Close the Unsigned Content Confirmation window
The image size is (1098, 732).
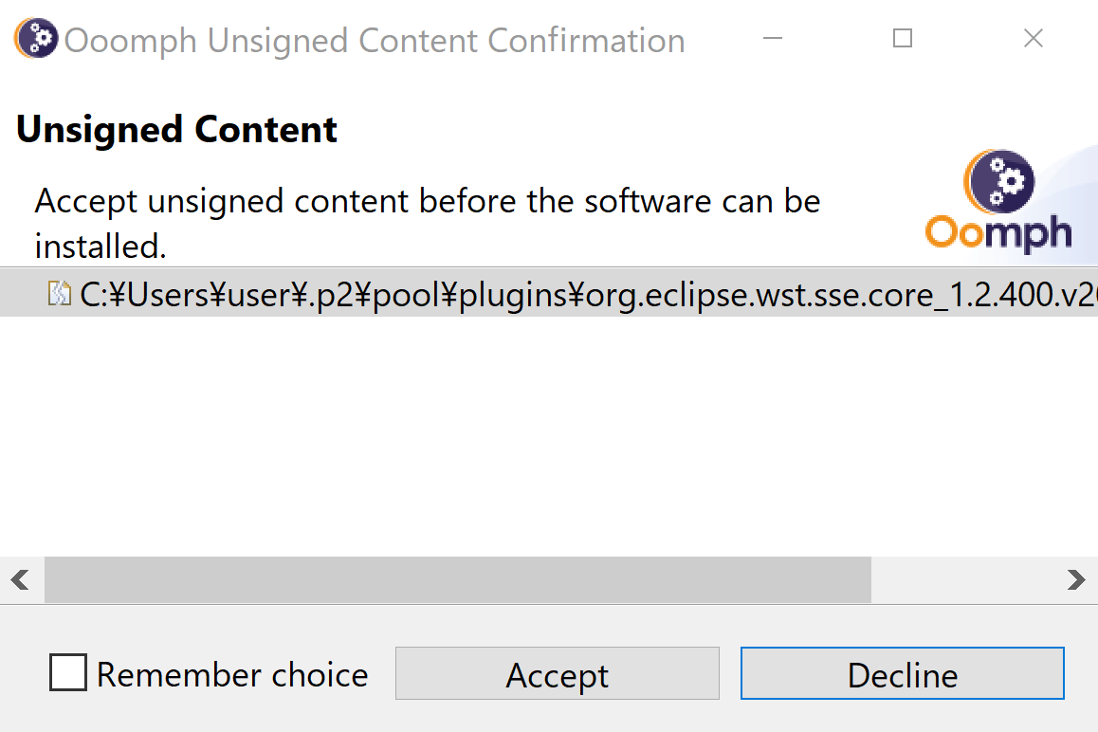coord(1034,39)
